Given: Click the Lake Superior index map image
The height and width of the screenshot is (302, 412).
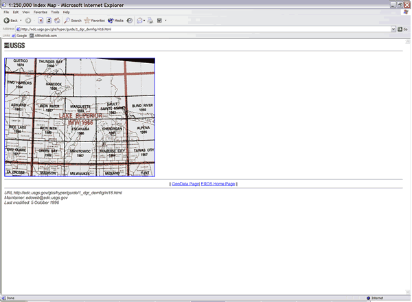Looking at the screenshot, I should point(80,117).
